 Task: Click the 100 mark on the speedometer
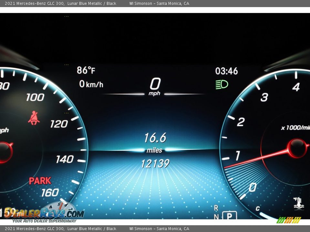click(x=35, y=97)
